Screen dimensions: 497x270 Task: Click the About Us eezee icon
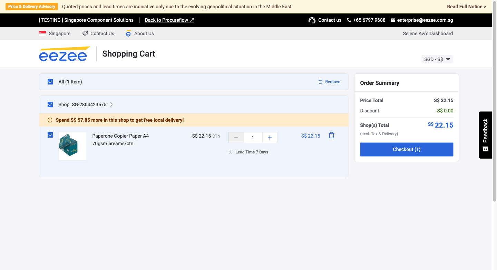tap(128, 33)
